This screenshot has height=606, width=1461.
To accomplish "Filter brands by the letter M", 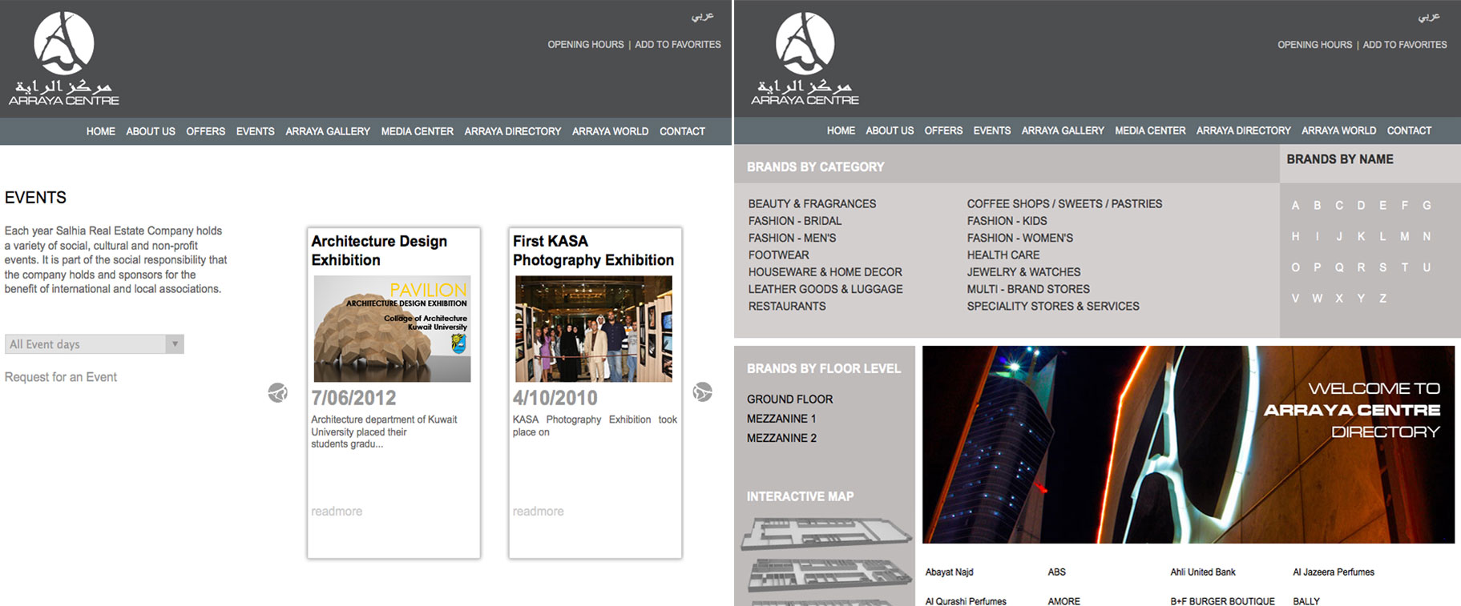I will click(x=1405, y=237).
